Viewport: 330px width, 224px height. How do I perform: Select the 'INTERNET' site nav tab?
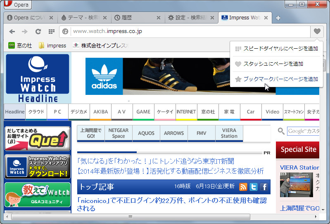point(186,112)
